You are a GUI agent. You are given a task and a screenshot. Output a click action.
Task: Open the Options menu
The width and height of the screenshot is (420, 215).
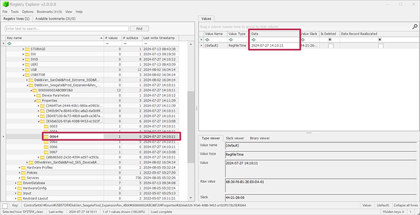27,12
